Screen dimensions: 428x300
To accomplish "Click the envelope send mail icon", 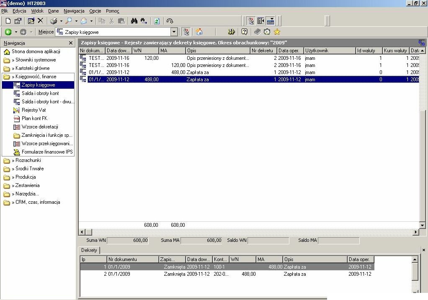I will pyautogui.click(x=84, y=21).
